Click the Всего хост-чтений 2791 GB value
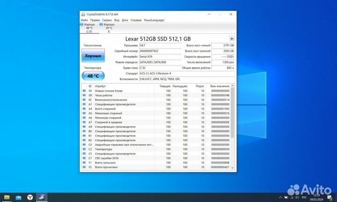The image size is (337, 202). click(x=223, y=45)
